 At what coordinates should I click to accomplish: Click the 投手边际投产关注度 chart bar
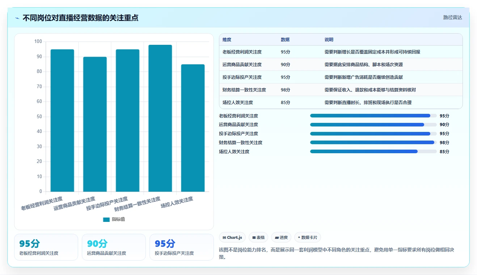point(127,120)
